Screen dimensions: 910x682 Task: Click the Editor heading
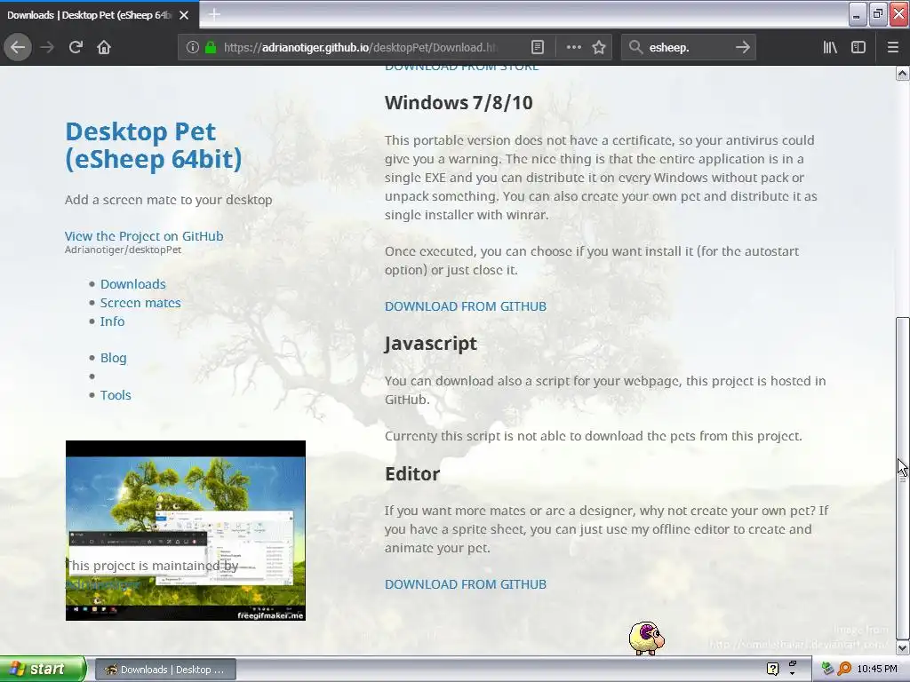(x=412, y=474)
